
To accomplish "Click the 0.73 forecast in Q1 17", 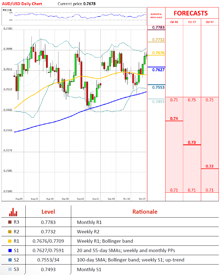I will pos(192,142).
